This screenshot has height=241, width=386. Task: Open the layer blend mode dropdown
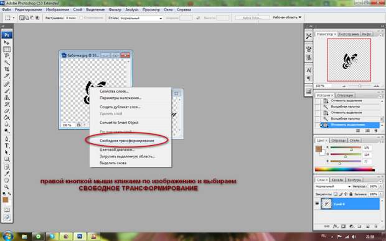coord(333,187)
